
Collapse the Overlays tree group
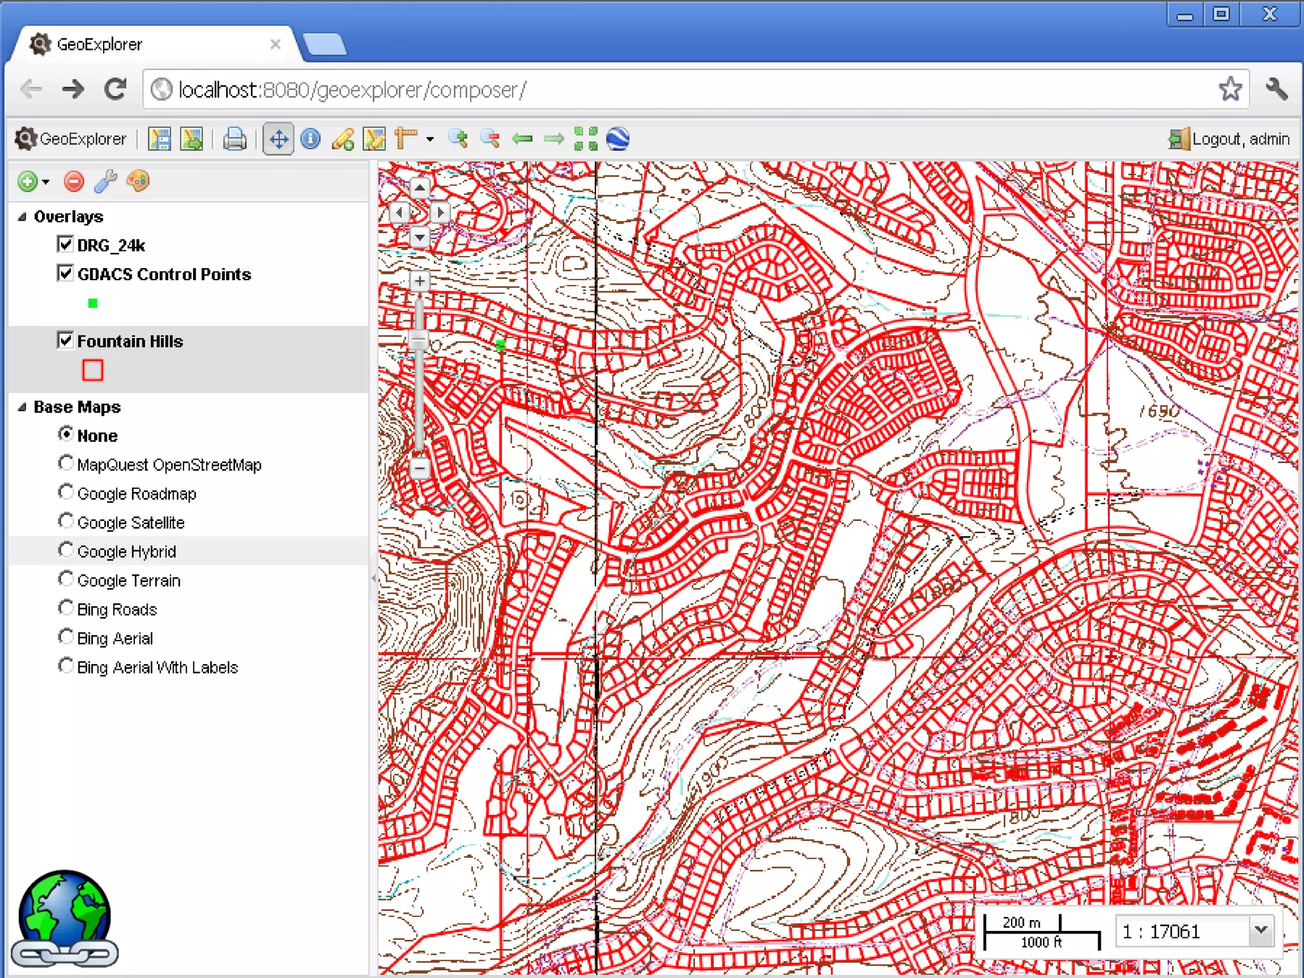[x=22, y=216]
